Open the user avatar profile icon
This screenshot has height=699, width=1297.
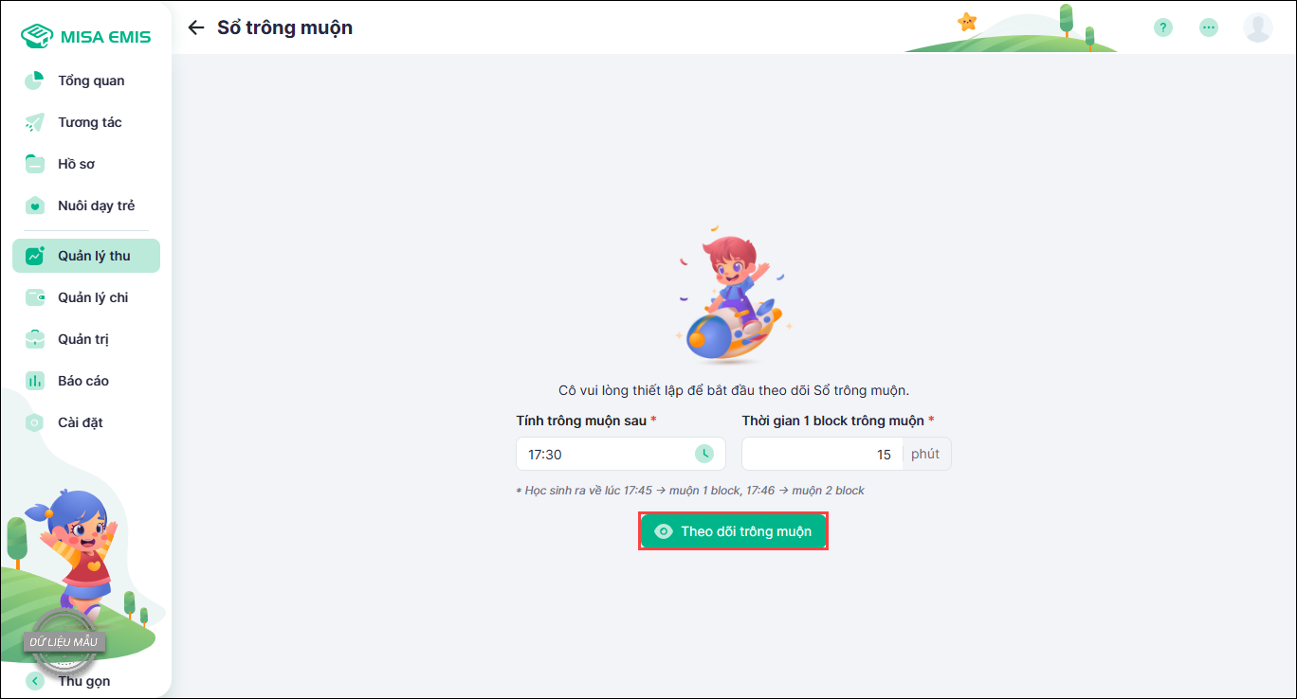point(1258,27)
